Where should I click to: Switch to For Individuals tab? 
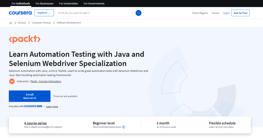(21, 3)
